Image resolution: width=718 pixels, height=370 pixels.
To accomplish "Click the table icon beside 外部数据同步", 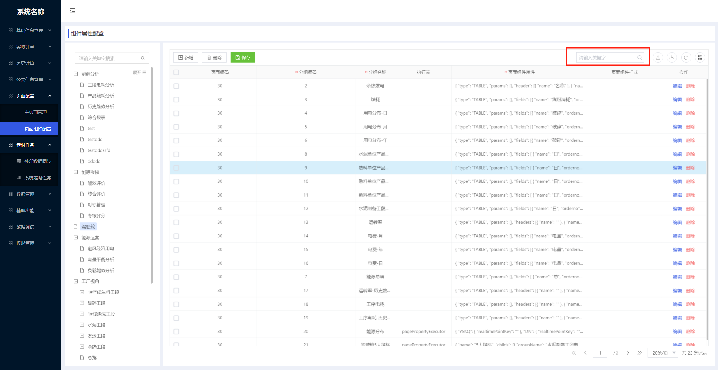I will [x=19, y=161].
